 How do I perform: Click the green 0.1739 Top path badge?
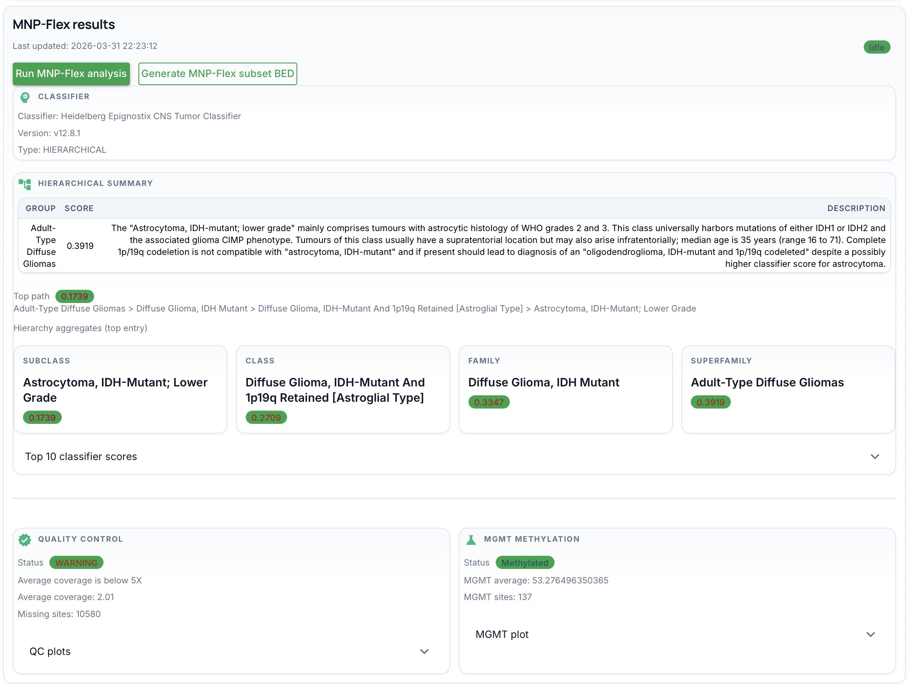(x=75, y=296)
